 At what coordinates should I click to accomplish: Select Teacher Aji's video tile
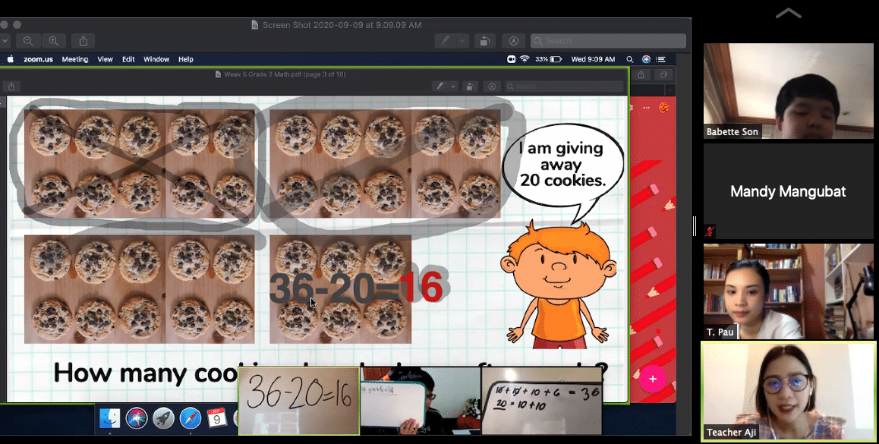788,392
